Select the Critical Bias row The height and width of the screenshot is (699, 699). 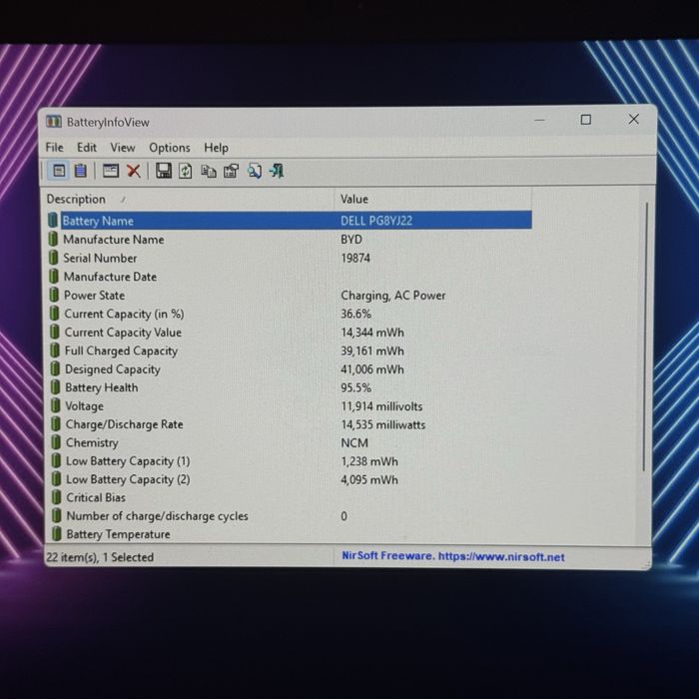point(290,497)
